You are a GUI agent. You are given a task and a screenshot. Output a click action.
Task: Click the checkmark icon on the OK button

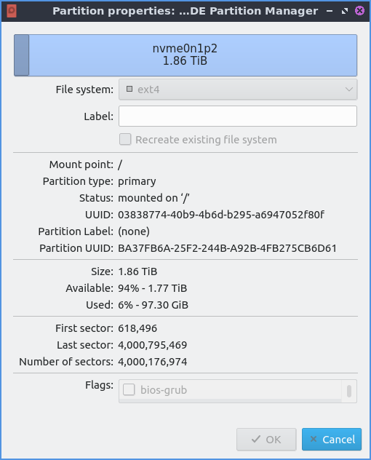[x=256, y=439]
